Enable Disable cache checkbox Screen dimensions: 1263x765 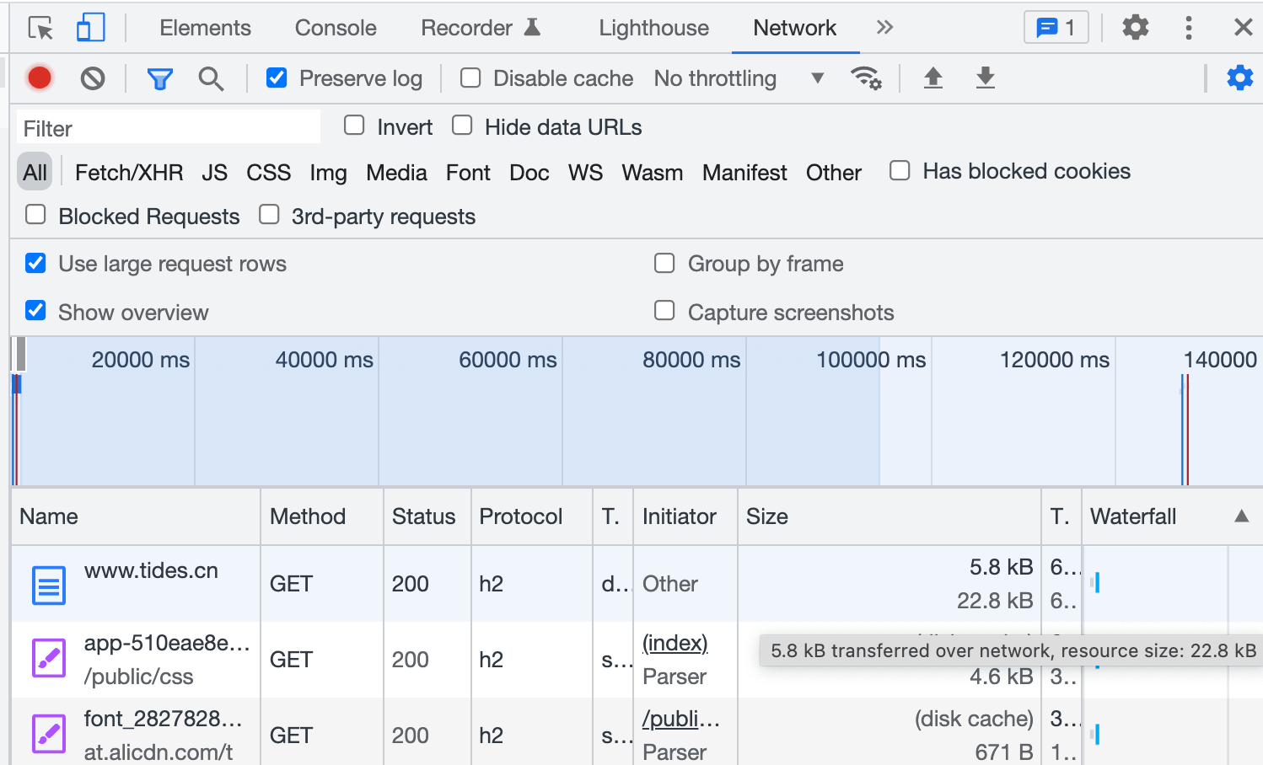470,78
